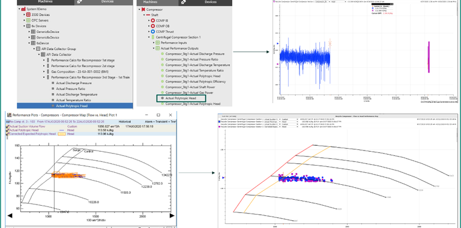Collapse the 6x Devices tree node
461x228 pixels.
pos(25,26)
